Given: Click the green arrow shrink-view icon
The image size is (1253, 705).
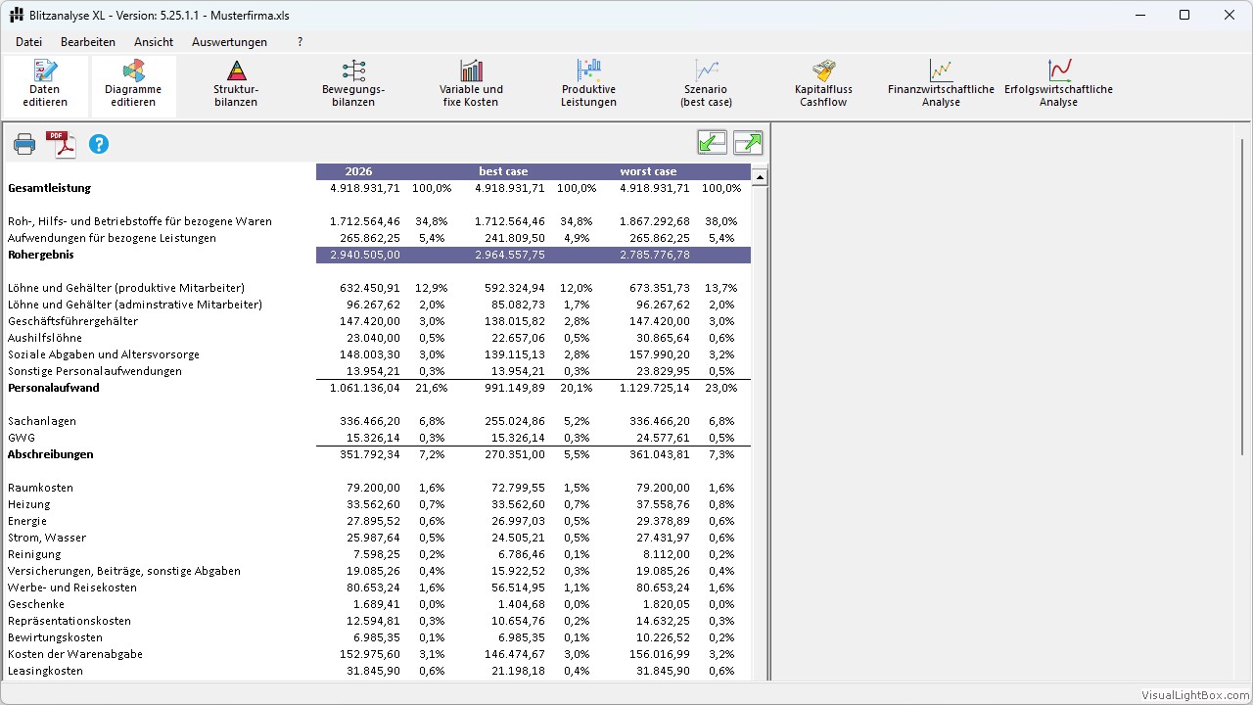Looking at the screenshot, I should pos(713,143).
